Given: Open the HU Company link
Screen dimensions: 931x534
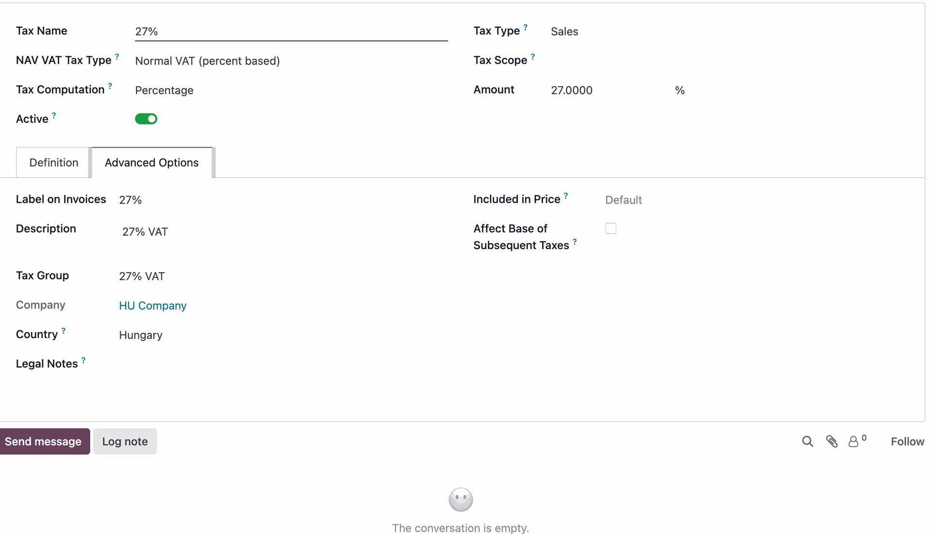Looking at the screenshot, I should (153, 306).
